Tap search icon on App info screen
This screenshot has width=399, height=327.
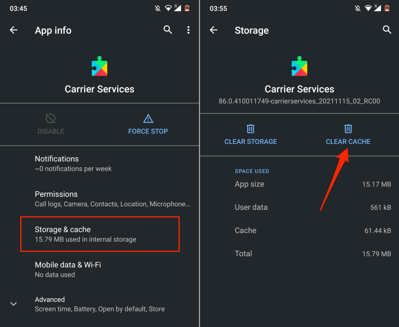coord(168,30)
